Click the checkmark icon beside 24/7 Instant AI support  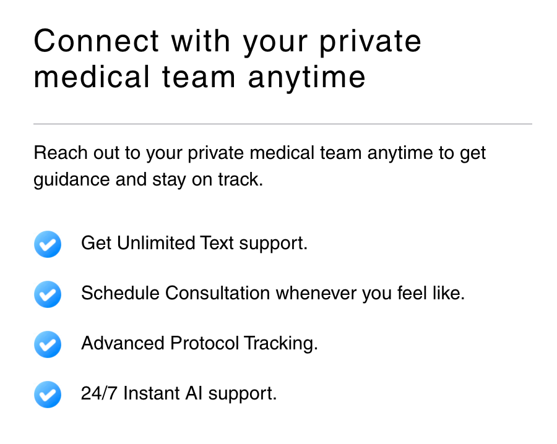pos(48,395)
